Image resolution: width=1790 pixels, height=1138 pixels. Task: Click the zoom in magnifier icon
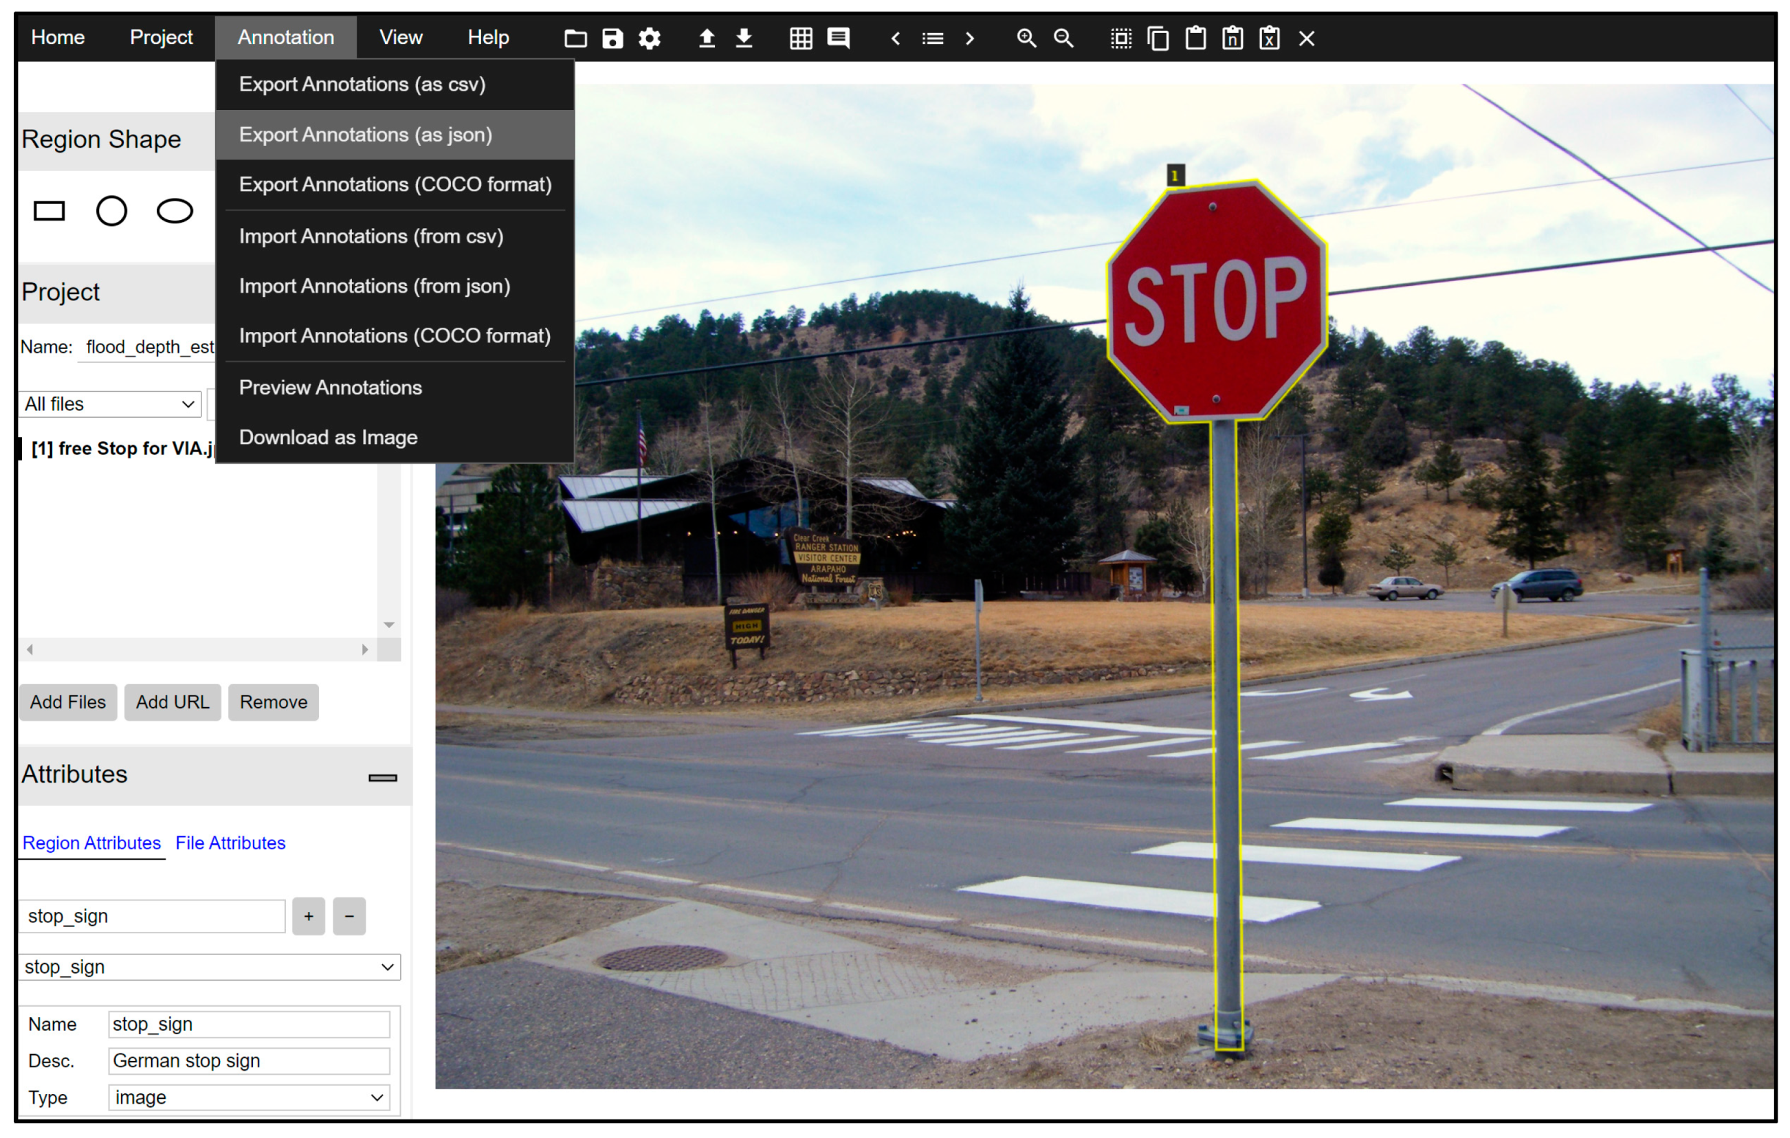[1026, 38]
